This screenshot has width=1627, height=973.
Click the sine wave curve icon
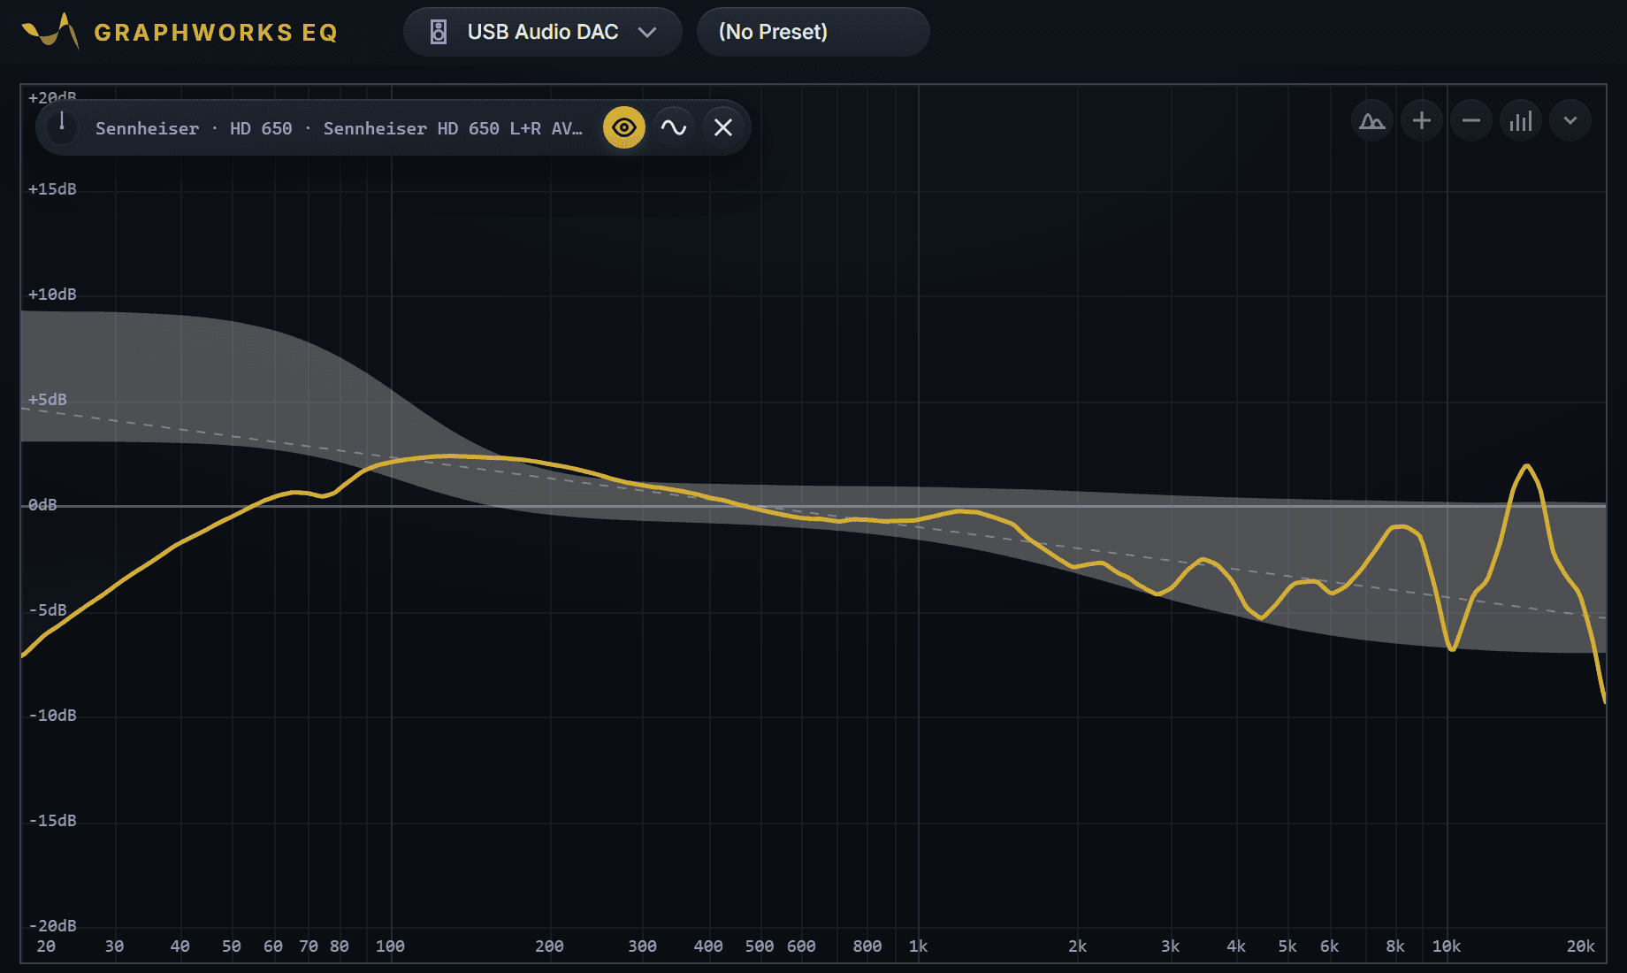674,127
